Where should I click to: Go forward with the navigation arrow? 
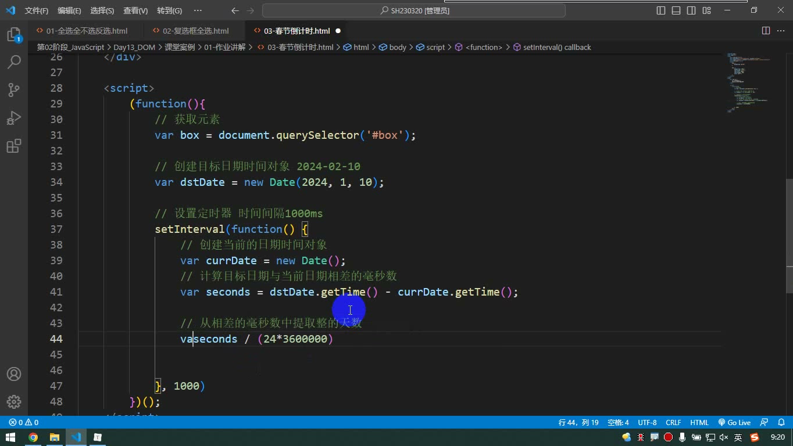pos(251,10)
